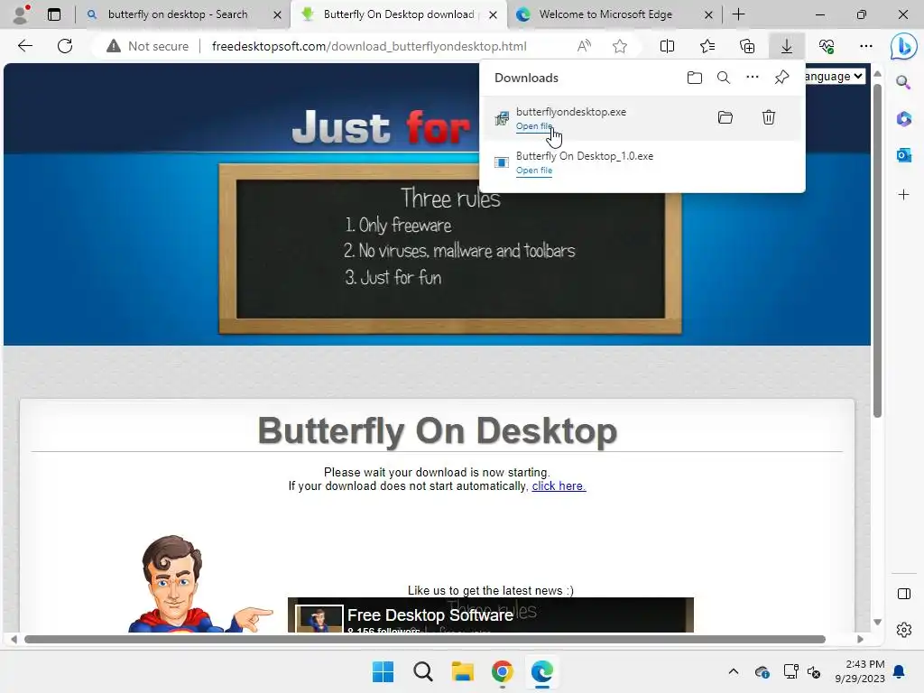The width and height of the screenshot is (924, 693).
Task: Show butterflyondesktop.exe in folder
Action: (725, 117)
